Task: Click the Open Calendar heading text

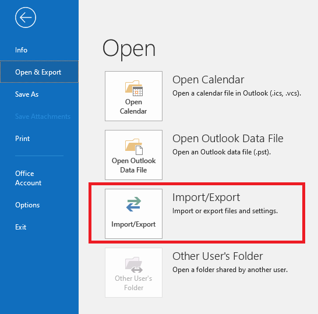Action: tap(209, 79)
